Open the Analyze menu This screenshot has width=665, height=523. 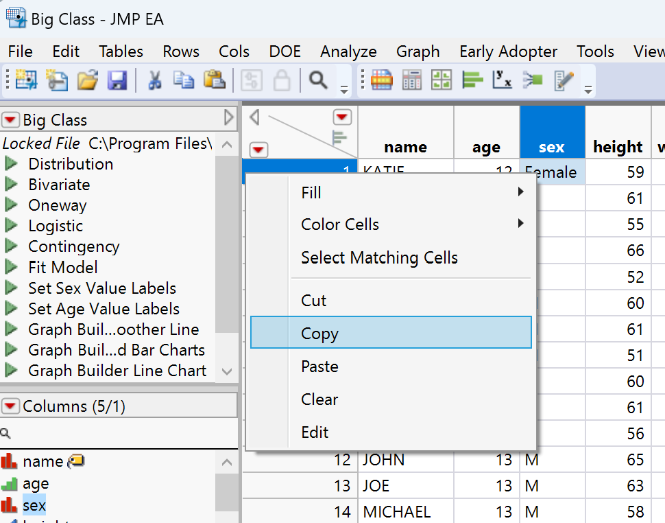[x=348, y=51]
